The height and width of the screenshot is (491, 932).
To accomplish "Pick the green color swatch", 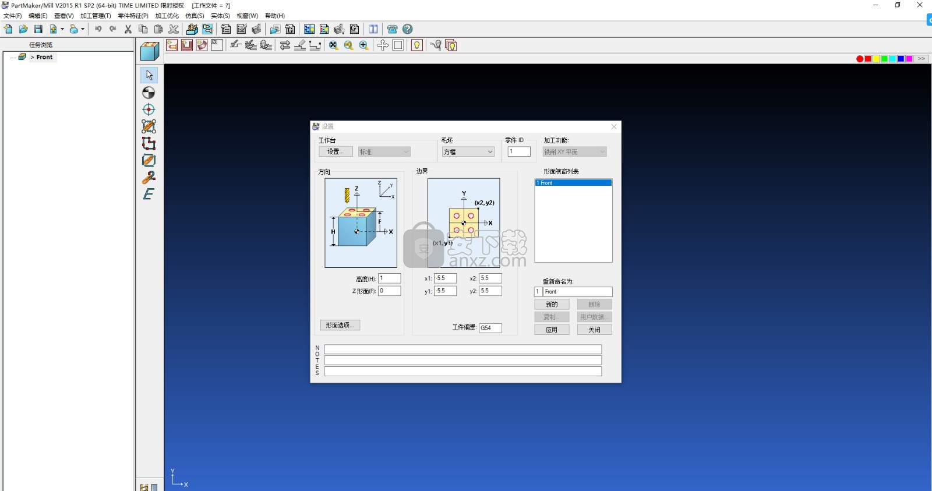I will 884,59.
